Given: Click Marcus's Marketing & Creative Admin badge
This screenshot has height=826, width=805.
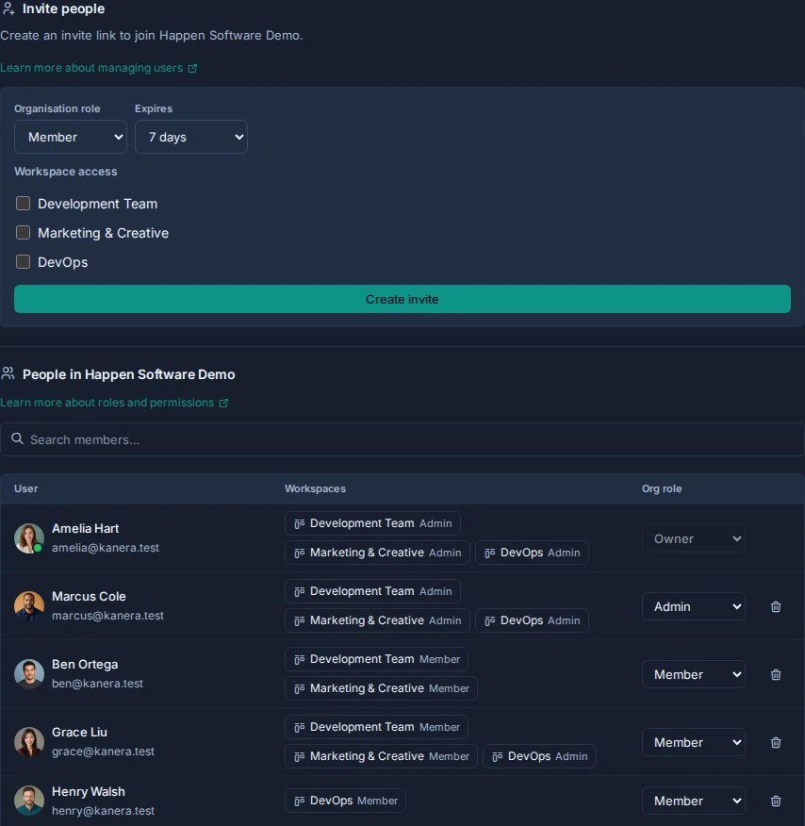Looking at the screenshot, I should click(377, 620).
